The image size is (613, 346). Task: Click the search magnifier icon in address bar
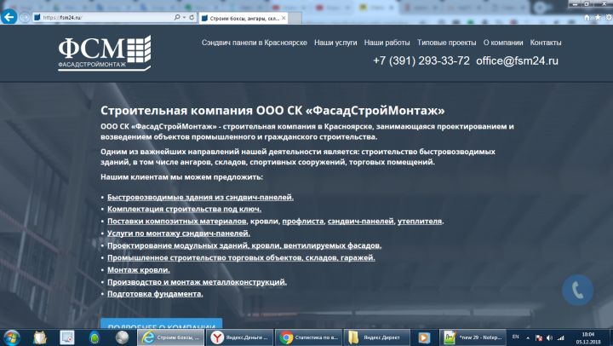pyautogui.click(x=177, y=17)
